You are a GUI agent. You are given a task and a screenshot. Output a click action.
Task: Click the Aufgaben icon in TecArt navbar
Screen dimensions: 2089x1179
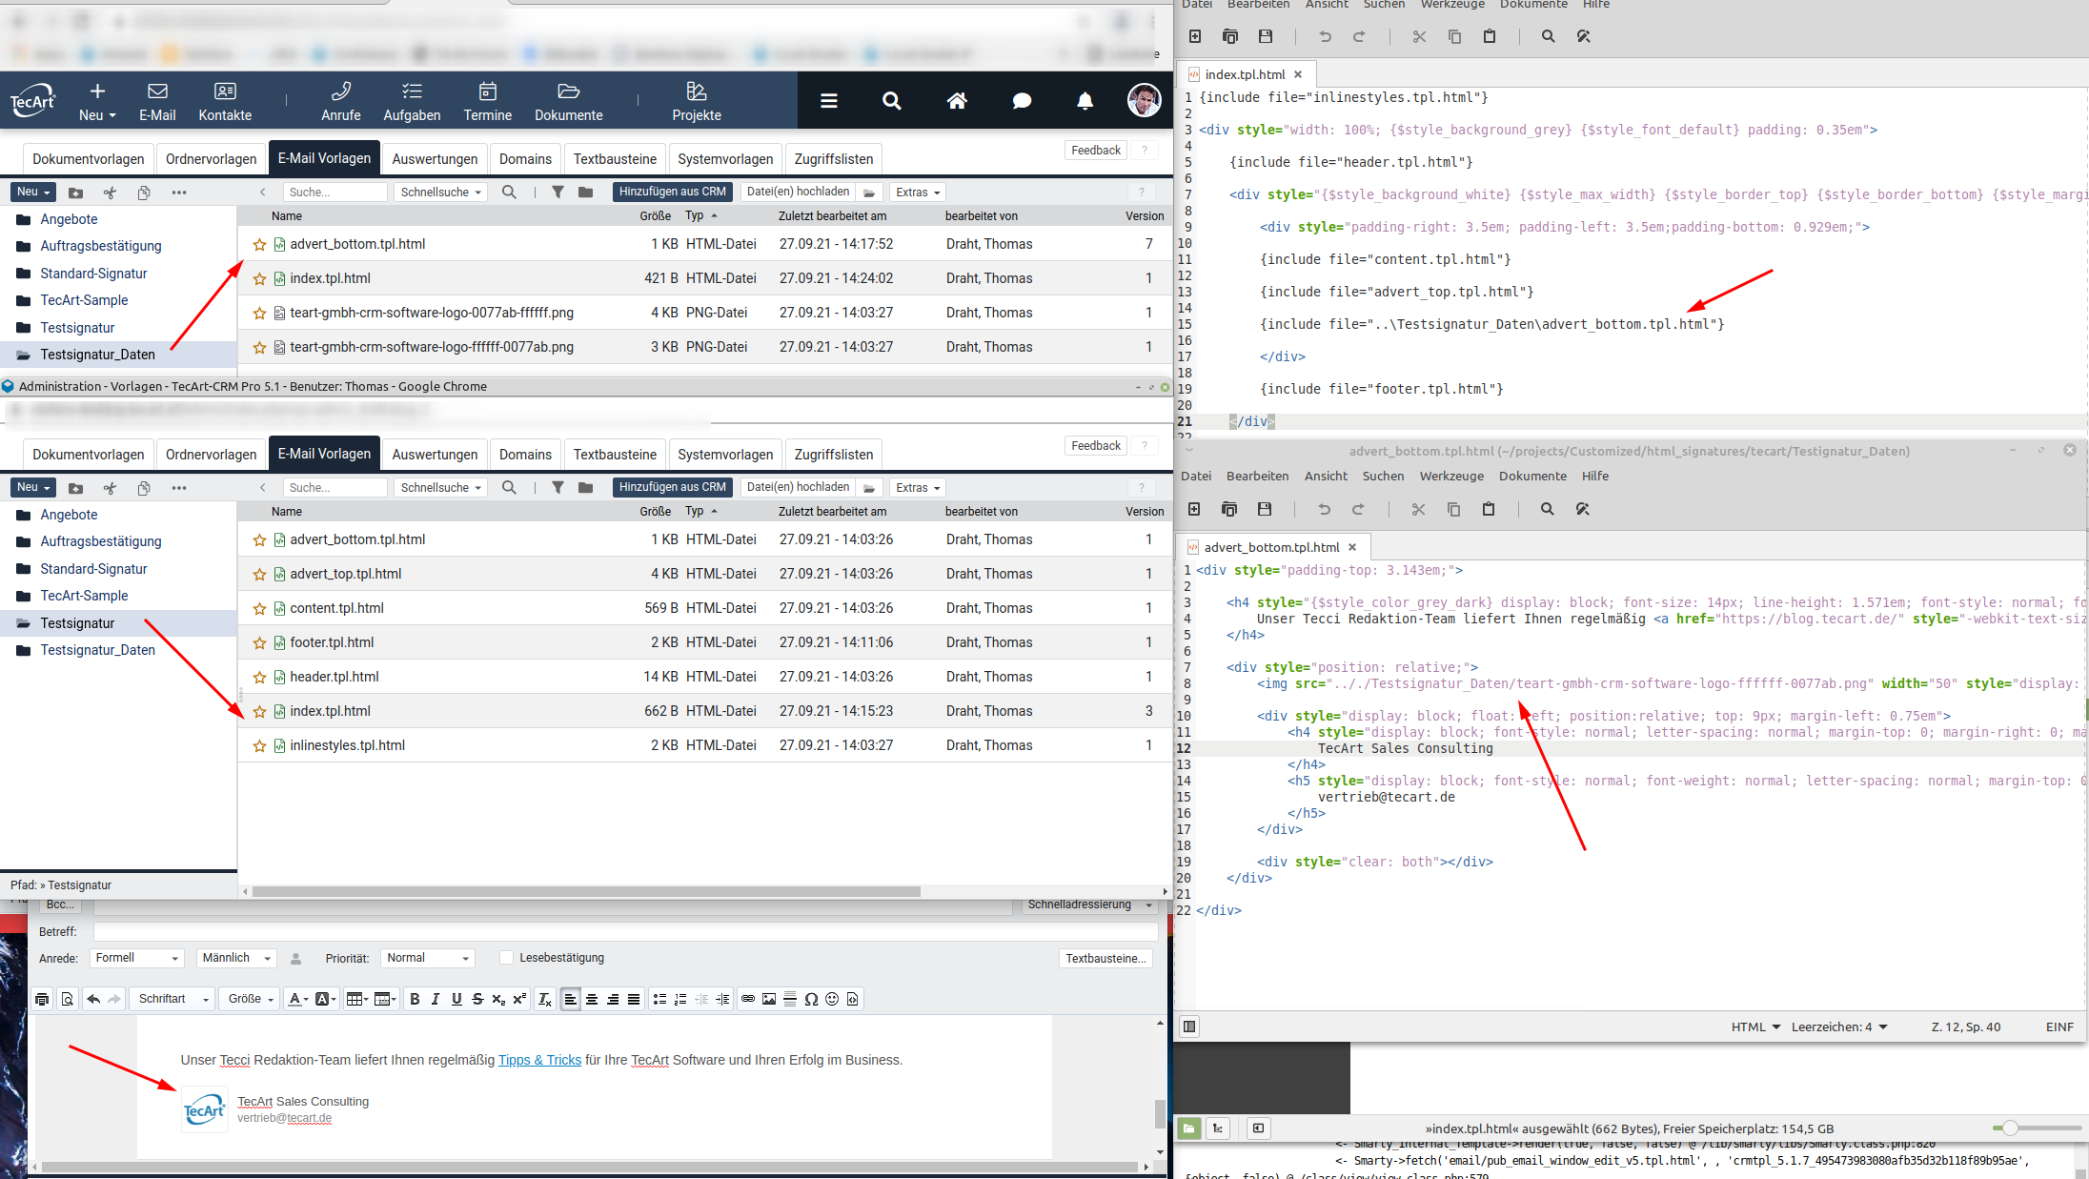412,91
